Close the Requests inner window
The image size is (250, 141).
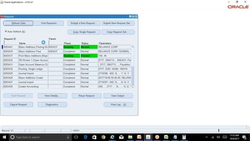pos(136,16)
